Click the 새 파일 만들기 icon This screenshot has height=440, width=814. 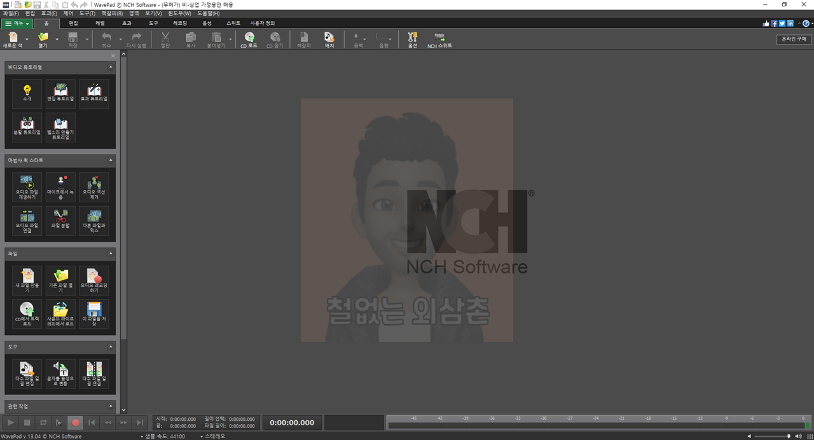(x=27, y=280)
